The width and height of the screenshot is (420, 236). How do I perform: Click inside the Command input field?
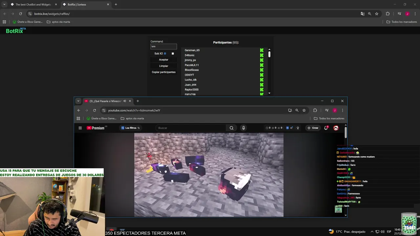[x=163, y=47]
